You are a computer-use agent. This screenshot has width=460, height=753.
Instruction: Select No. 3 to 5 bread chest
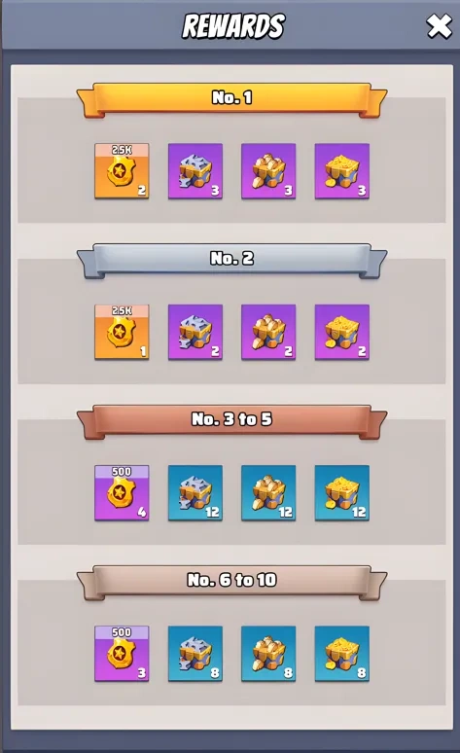pos(268,492)
